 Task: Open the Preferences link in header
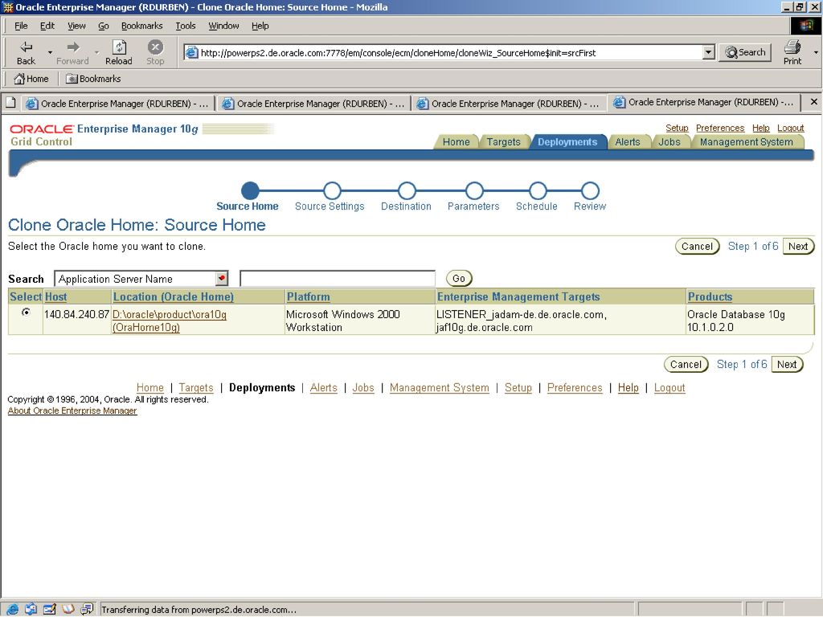720,128
